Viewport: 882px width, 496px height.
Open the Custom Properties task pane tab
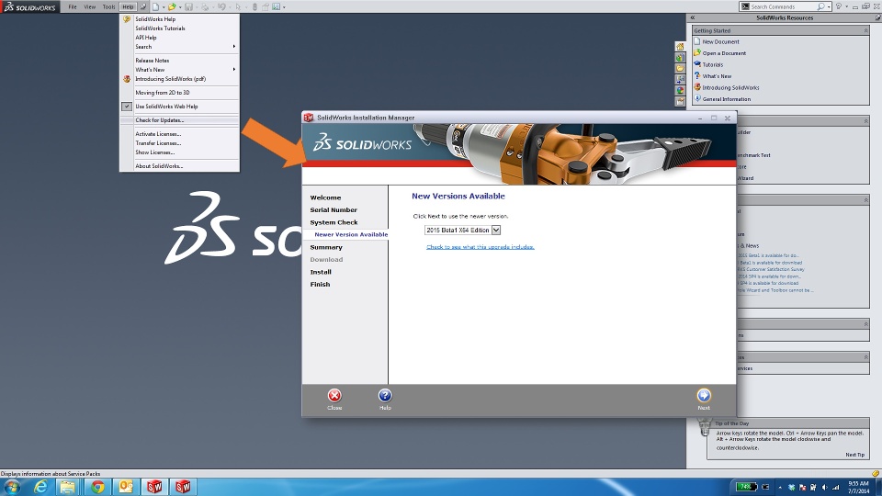(x=680, y=101)
